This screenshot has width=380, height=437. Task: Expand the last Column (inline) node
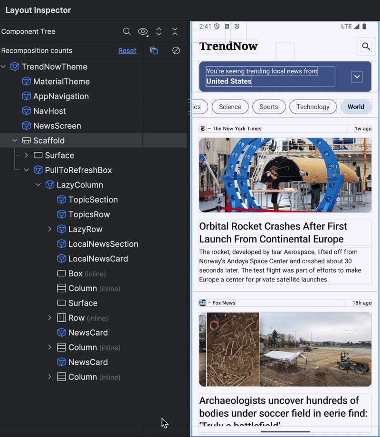(50, 377)
